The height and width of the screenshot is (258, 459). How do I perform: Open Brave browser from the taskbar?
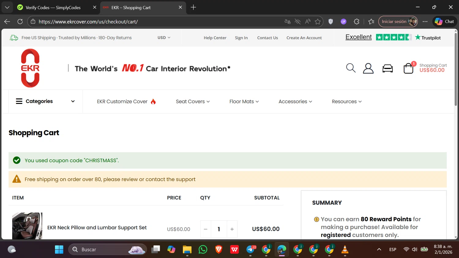coord(219,249)
